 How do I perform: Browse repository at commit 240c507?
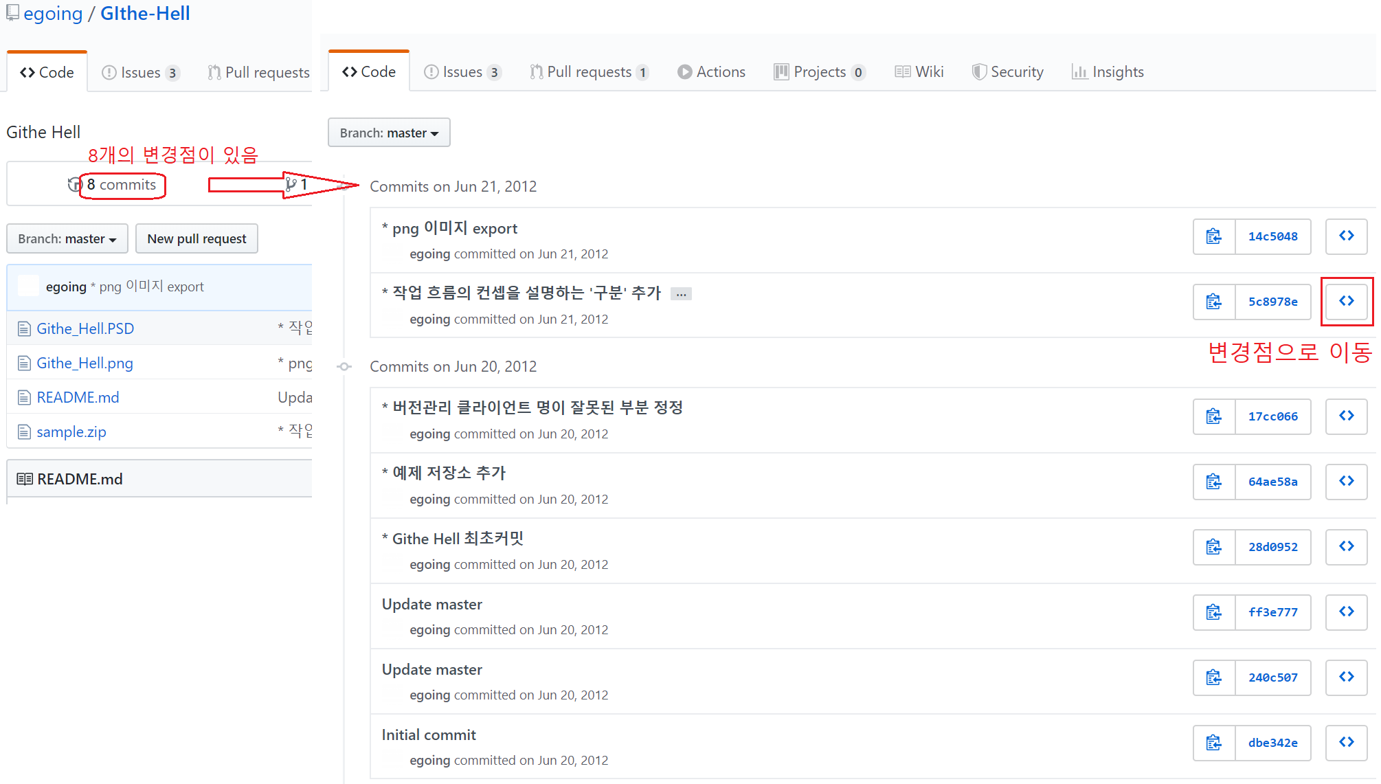[x=1346, y=677]
